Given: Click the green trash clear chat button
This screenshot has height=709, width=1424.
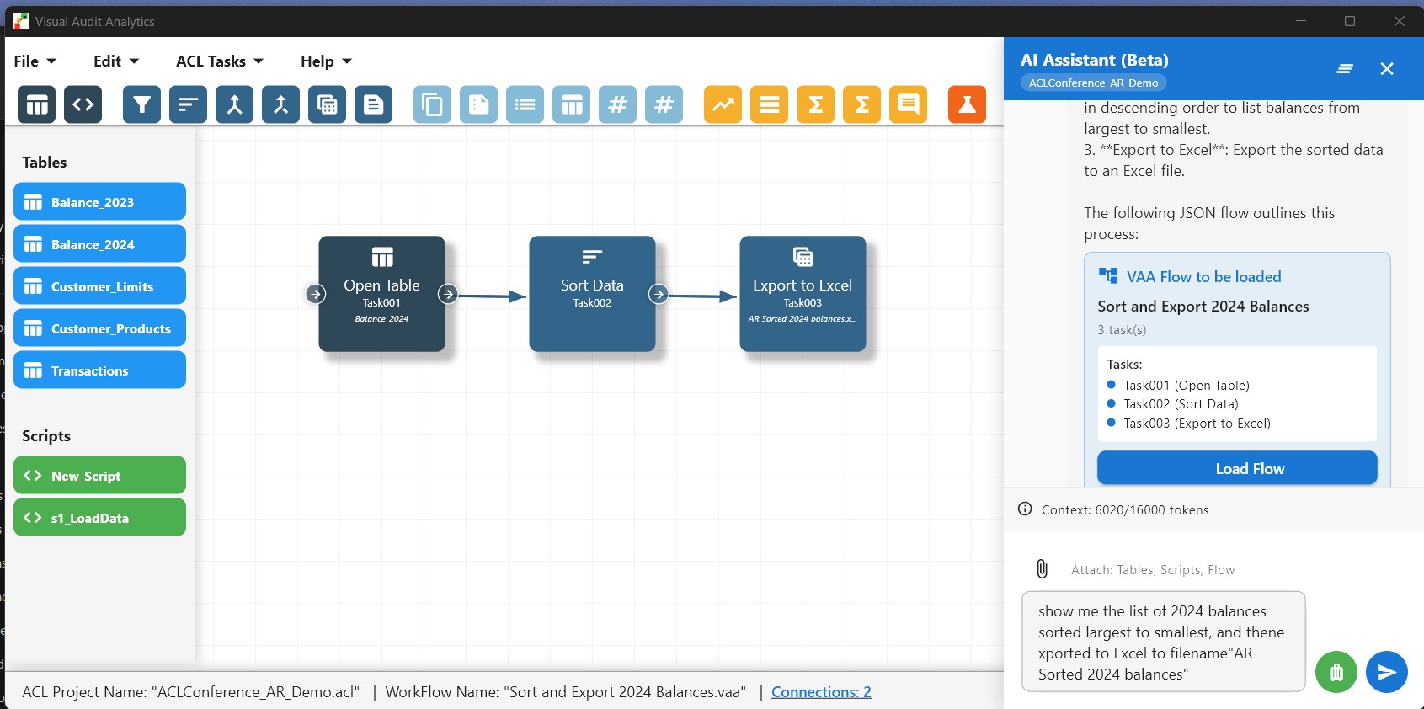Looking at the screenshot, I should (1336, 672).
